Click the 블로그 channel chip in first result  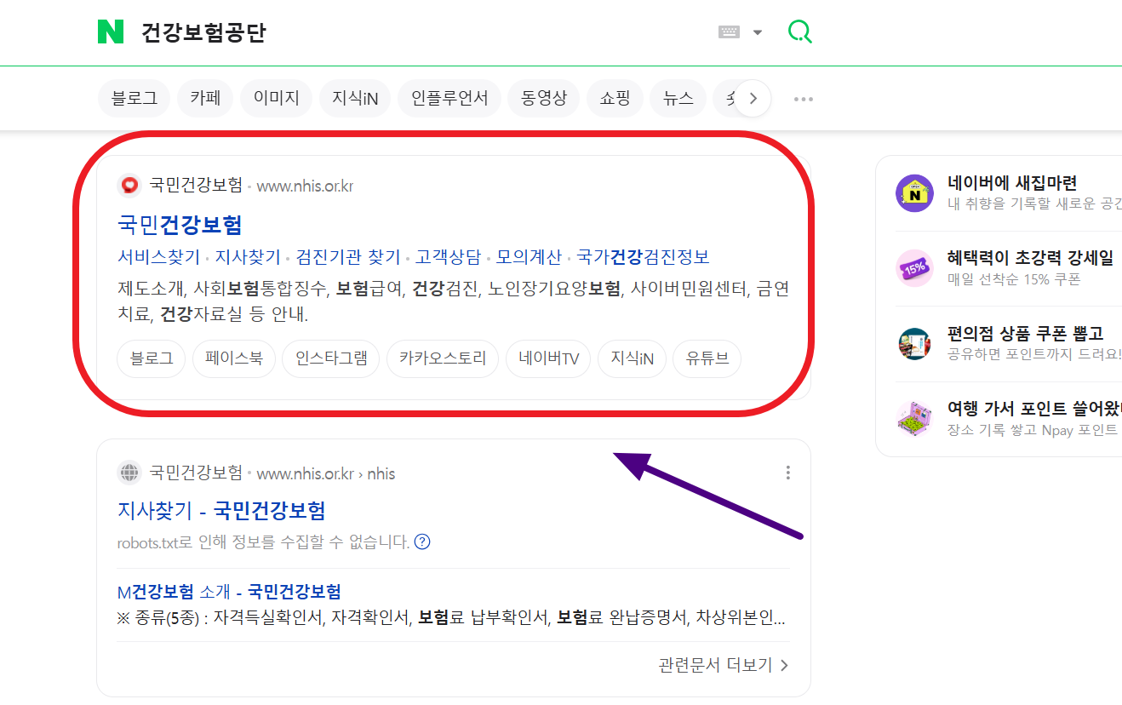[152, 358]
